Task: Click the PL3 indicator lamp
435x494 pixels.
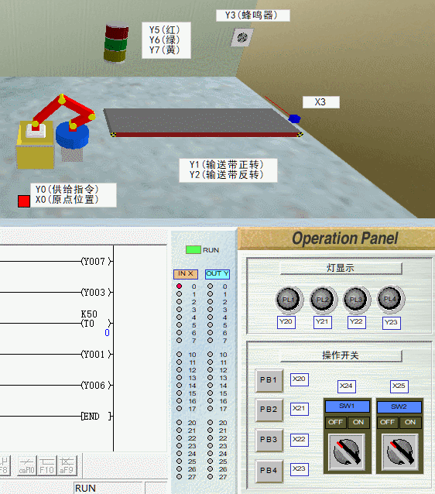Action: click(x=356, y=300)
